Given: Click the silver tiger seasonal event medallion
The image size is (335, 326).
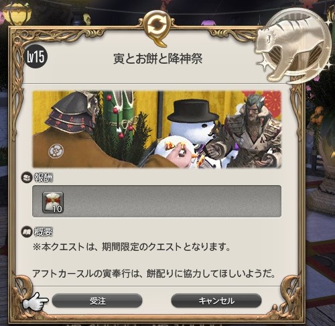Looking at the screenshot, I should 294,46.
